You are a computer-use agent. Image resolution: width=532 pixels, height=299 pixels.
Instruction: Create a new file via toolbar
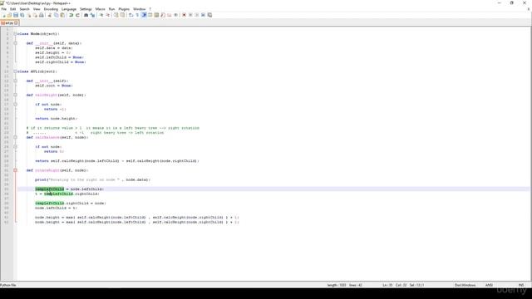tap(3, 15)
